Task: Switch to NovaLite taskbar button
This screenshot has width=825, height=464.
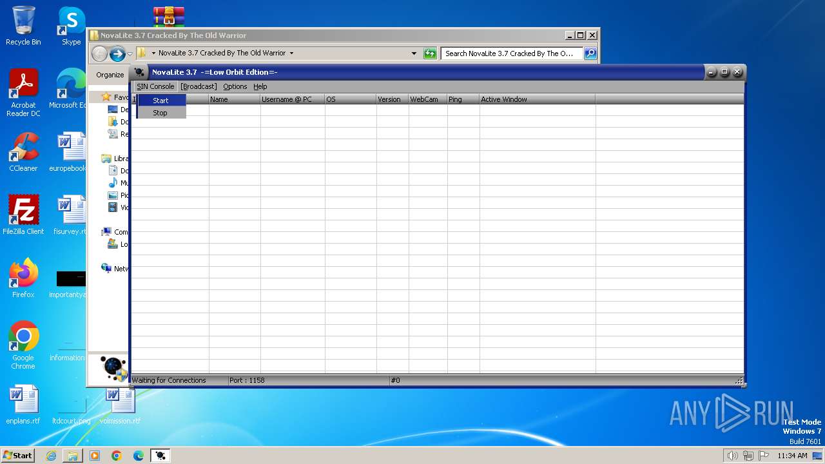Action: point(160,456)
